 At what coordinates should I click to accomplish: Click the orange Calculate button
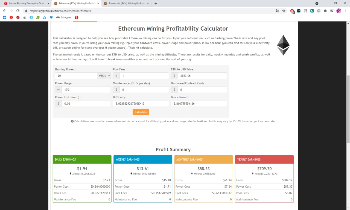(141, 112)
